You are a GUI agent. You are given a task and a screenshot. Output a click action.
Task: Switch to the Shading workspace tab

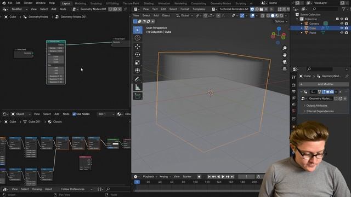tap(149, 3)
